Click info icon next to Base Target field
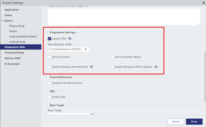The width and height of the screenshot is (206, 127). [93, 114]
